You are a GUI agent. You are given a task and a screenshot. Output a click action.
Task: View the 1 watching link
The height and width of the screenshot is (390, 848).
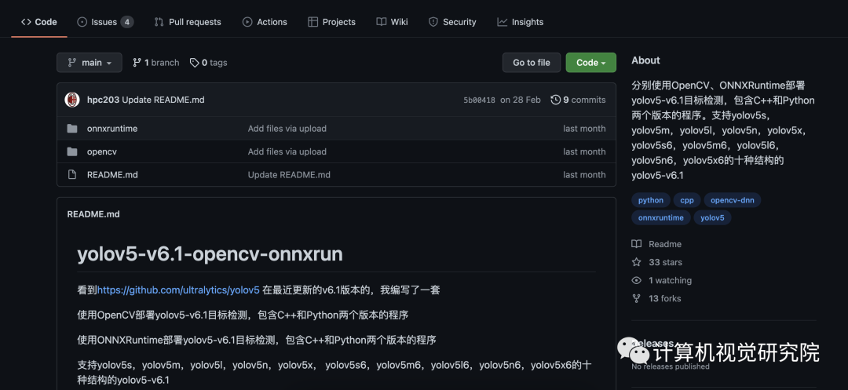coord(670,280)
